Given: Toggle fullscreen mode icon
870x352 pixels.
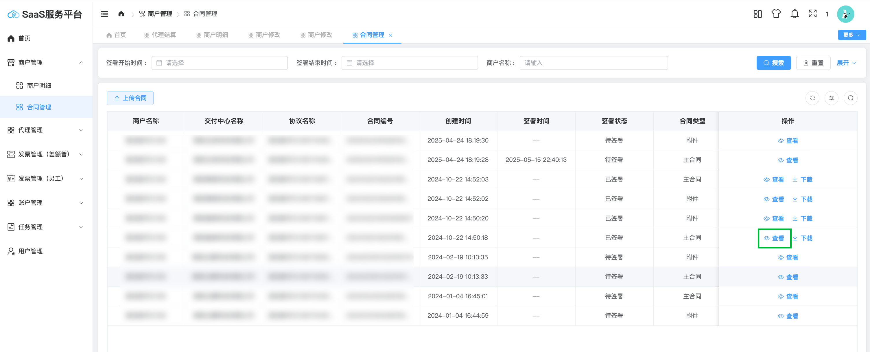Looking at the screenshot, I should (x=812, y=14).
